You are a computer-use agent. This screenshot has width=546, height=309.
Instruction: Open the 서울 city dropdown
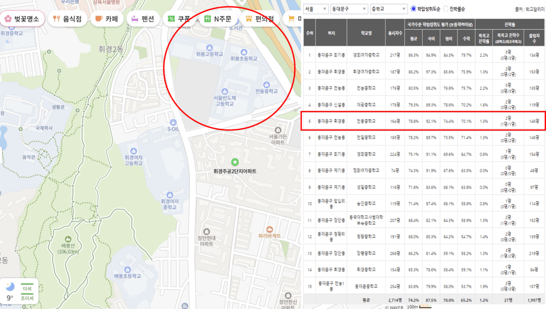[316, 9]
